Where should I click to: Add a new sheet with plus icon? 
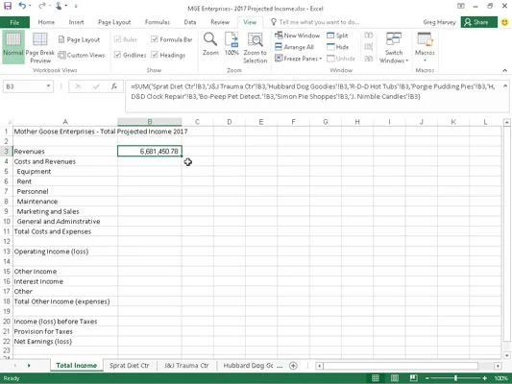293,366
